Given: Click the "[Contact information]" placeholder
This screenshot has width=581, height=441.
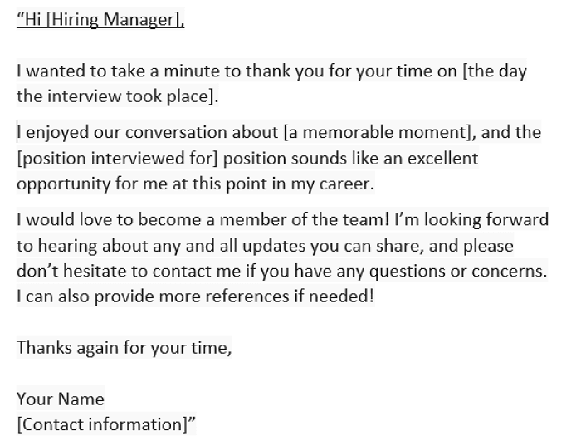Looking at the screenshot, I should coord(103,424).
